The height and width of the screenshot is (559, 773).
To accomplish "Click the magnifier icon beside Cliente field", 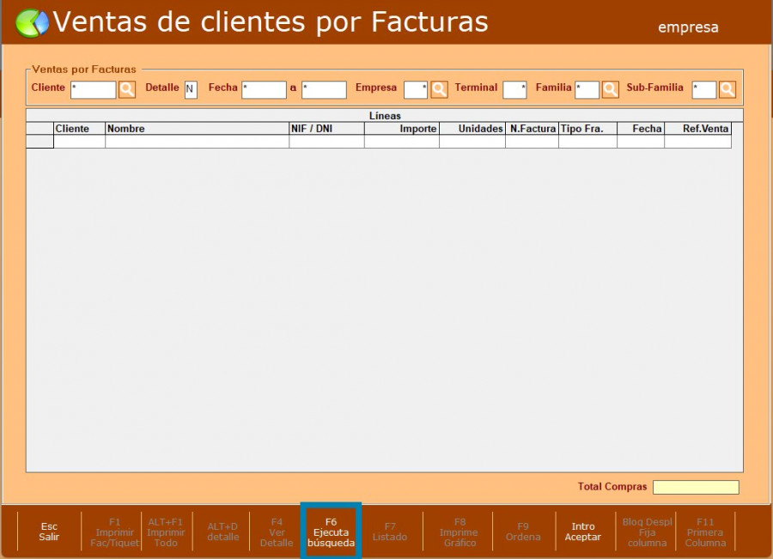I will [x=127, y=89].
